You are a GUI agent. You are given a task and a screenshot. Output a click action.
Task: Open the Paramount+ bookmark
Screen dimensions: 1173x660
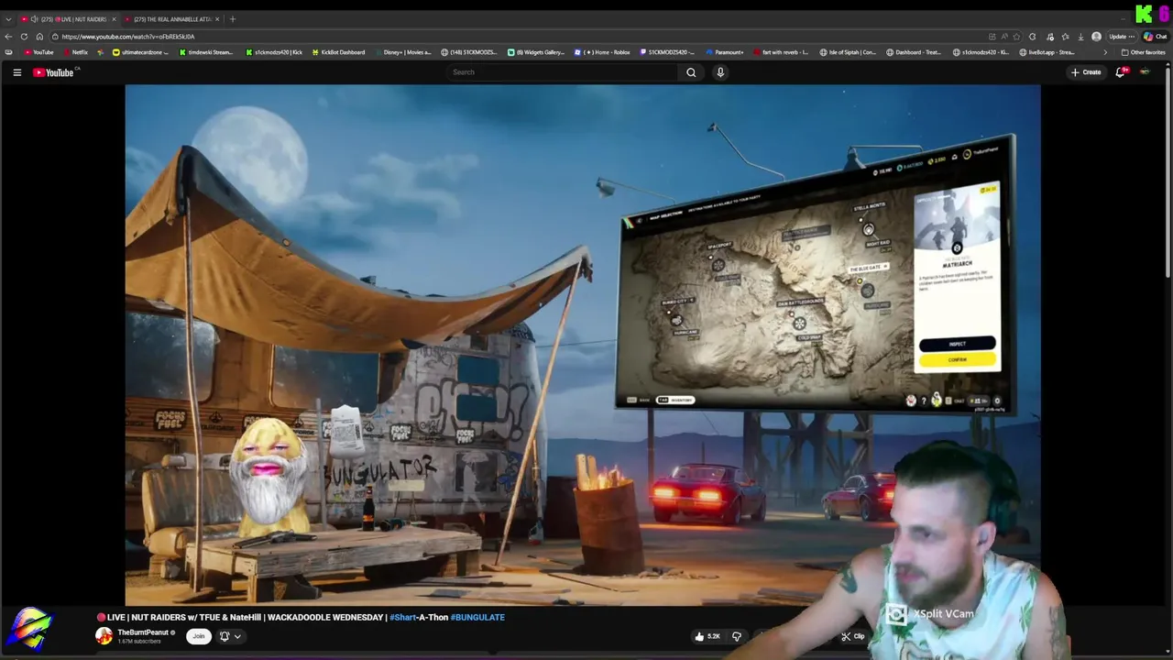[724, 52]
